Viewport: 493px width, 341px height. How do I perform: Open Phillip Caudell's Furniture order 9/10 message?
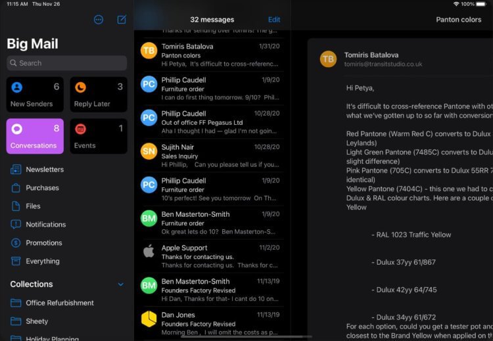212,89
